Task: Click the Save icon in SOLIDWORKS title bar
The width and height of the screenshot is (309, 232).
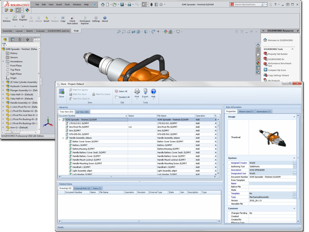Action: tap(122, 4)
